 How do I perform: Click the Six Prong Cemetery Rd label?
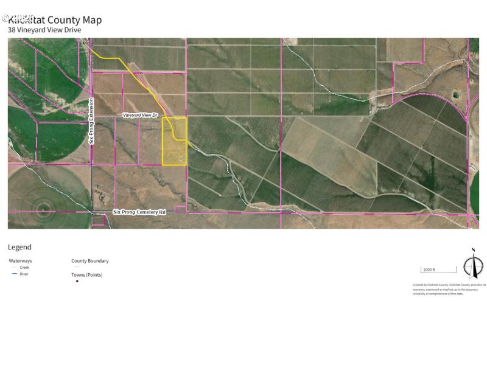tap(139, 210)
